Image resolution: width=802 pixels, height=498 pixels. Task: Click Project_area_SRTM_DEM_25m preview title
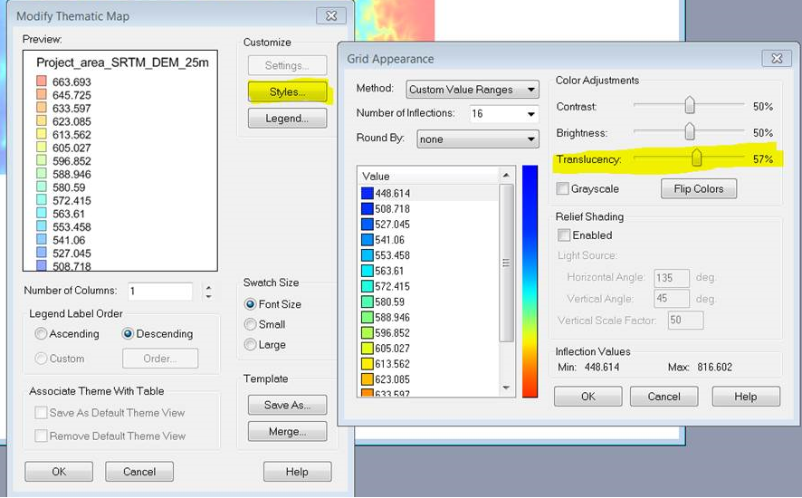122,62
